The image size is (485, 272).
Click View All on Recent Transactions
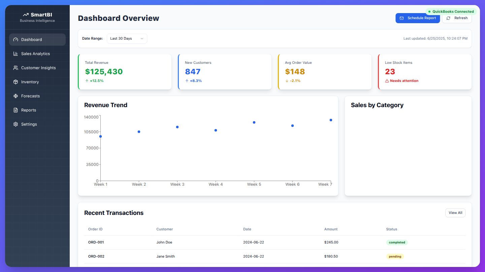tap(455, 213)
